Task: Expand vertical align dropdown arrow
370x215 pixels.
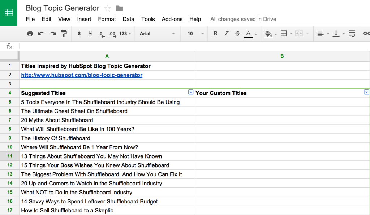Action: pos(344,34)
